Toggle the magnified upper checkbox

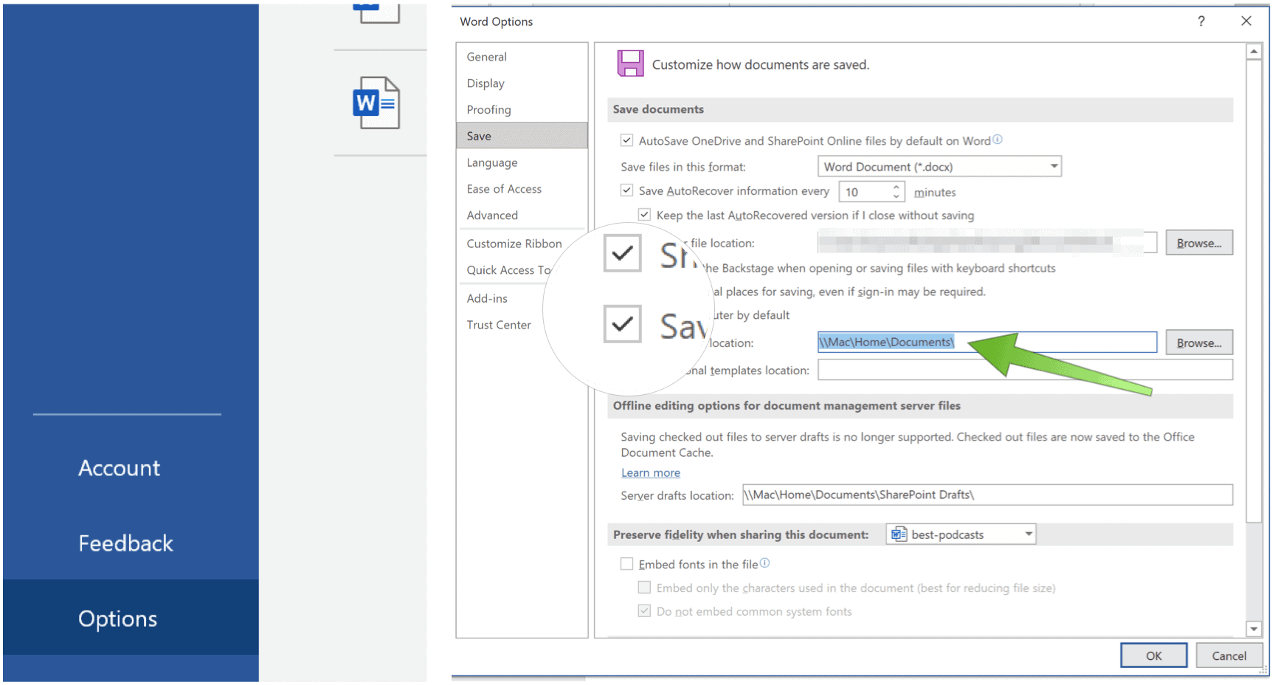(x=623, y=253)
